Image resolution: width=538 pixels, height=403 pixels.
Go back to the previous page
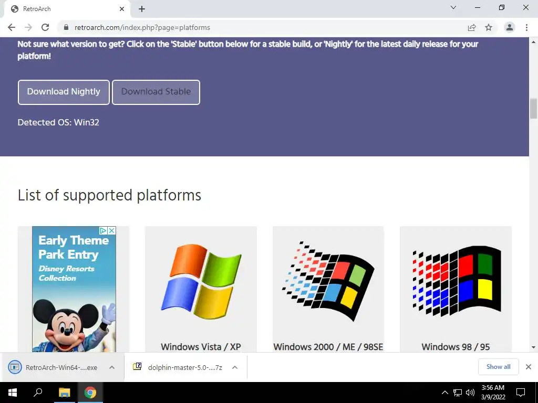point(12,27)
